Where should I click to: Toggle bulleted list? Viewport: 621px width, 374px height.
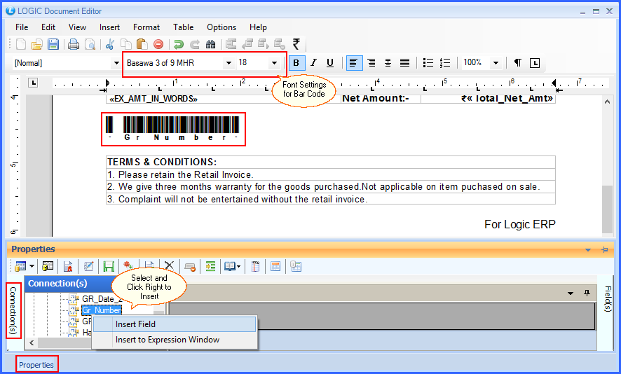tap(428, 62)
